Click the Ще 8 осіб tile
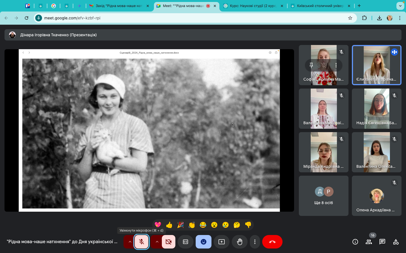The height and width of the screenshot is (253, 406). (324, 196)
